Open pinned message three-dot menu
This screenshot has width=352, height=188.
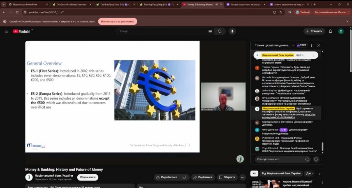(314, 55)
